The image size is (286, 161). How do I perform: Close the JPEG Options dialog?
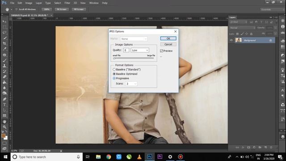(x=175, y=31)
